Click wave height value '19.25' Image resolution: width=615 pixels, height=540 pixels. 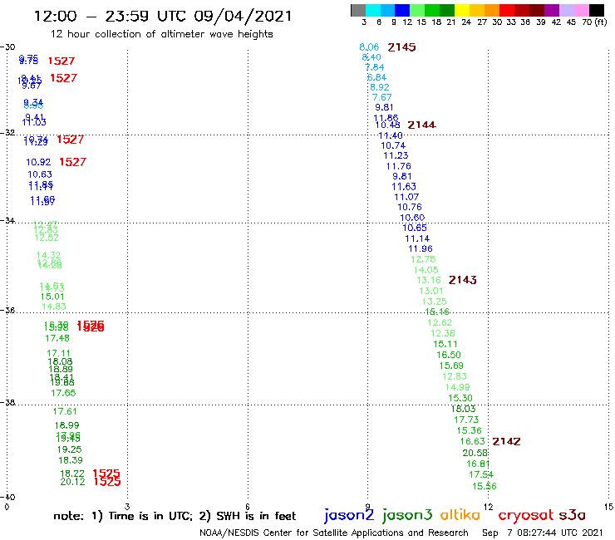[70, 449]
